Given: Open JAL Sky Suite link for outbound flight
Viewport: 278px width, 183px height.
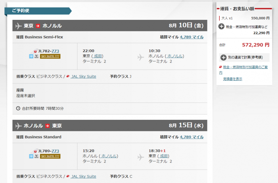Looking at the screenshot, I should pyautogui.click(x=84, y=77).
